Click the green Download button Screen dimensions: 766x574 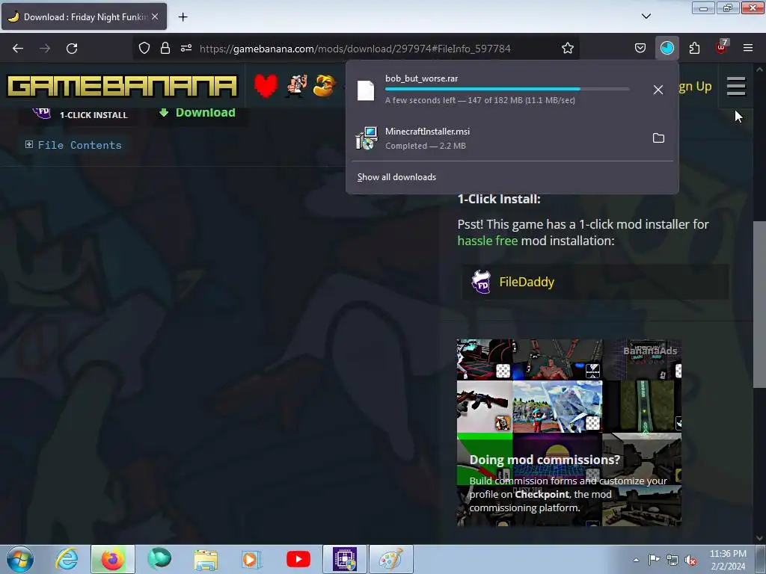point(197,113)
